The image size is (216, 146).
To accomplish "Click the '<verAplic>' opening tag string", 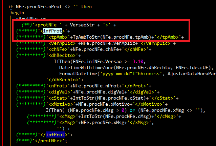I will point(62,43).
